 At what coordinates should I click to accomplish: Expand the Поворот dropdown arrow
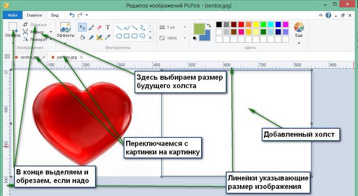coord(51,39)
